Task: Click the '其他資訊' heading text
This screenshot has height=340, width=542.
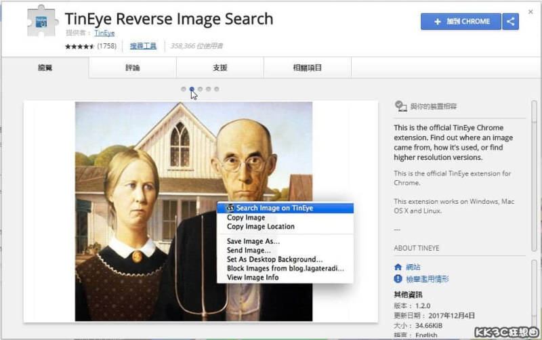Action: click(x=408, y=295)
